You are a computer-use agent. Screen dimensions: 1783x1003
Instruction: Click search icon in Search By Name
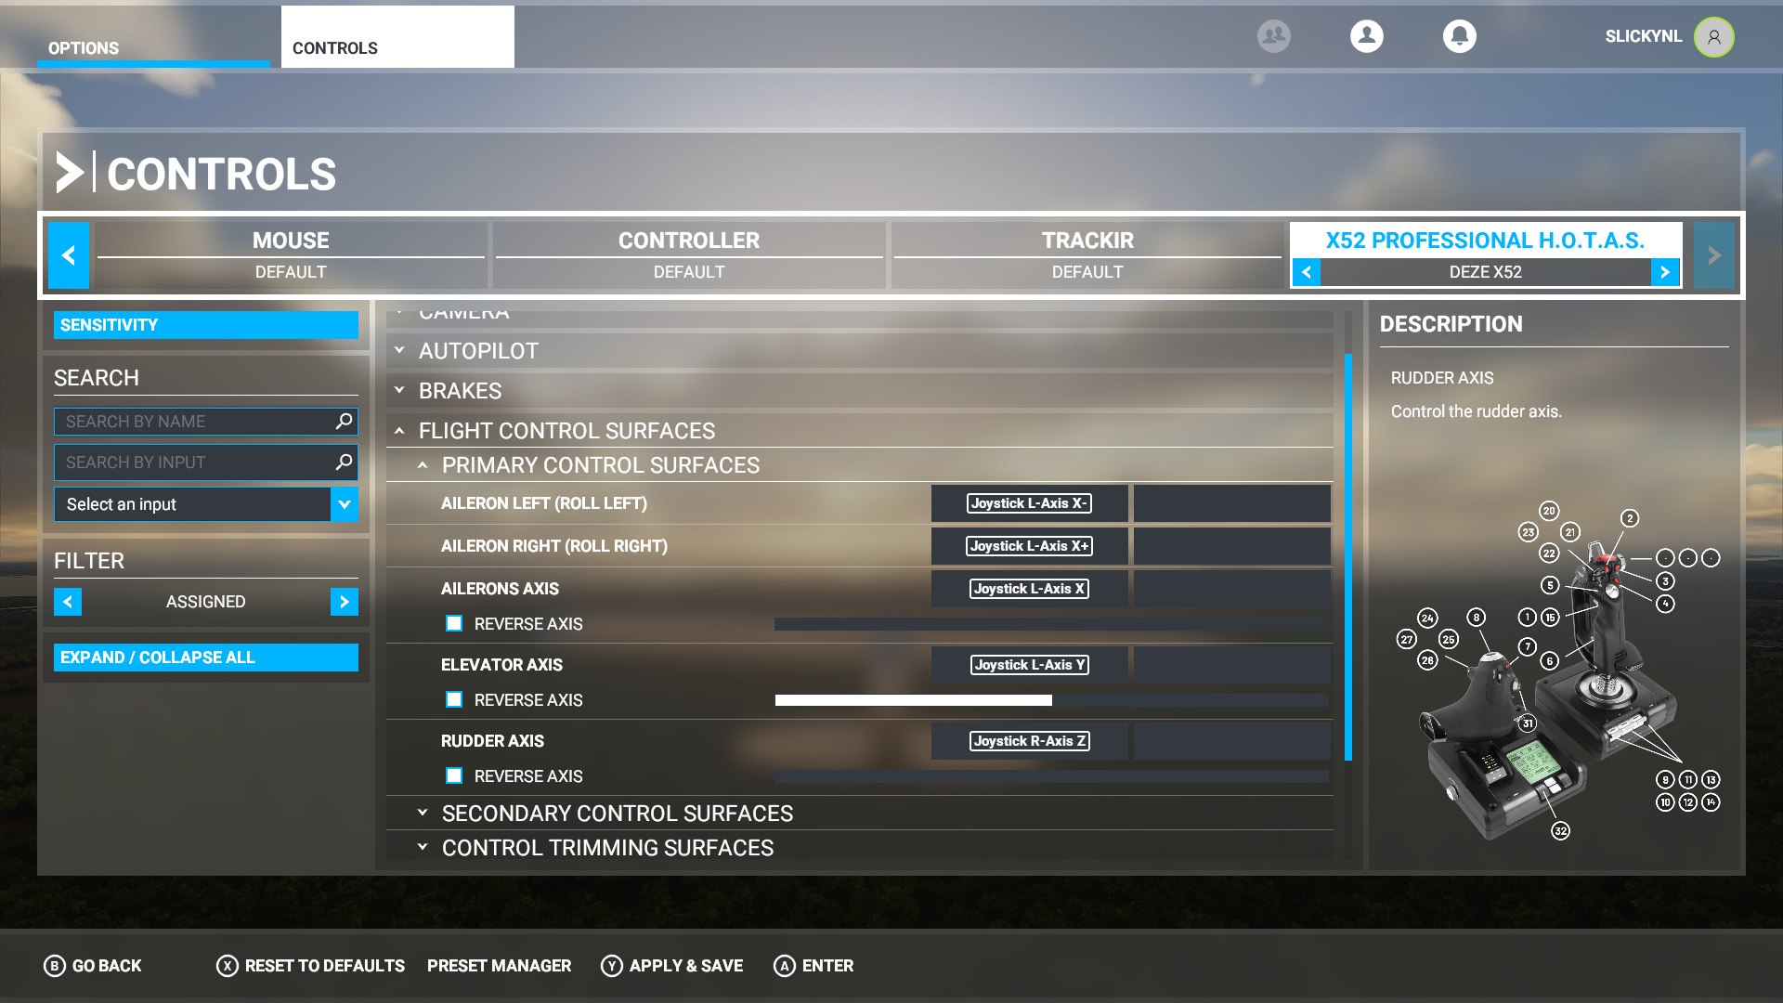coord(344,422)
